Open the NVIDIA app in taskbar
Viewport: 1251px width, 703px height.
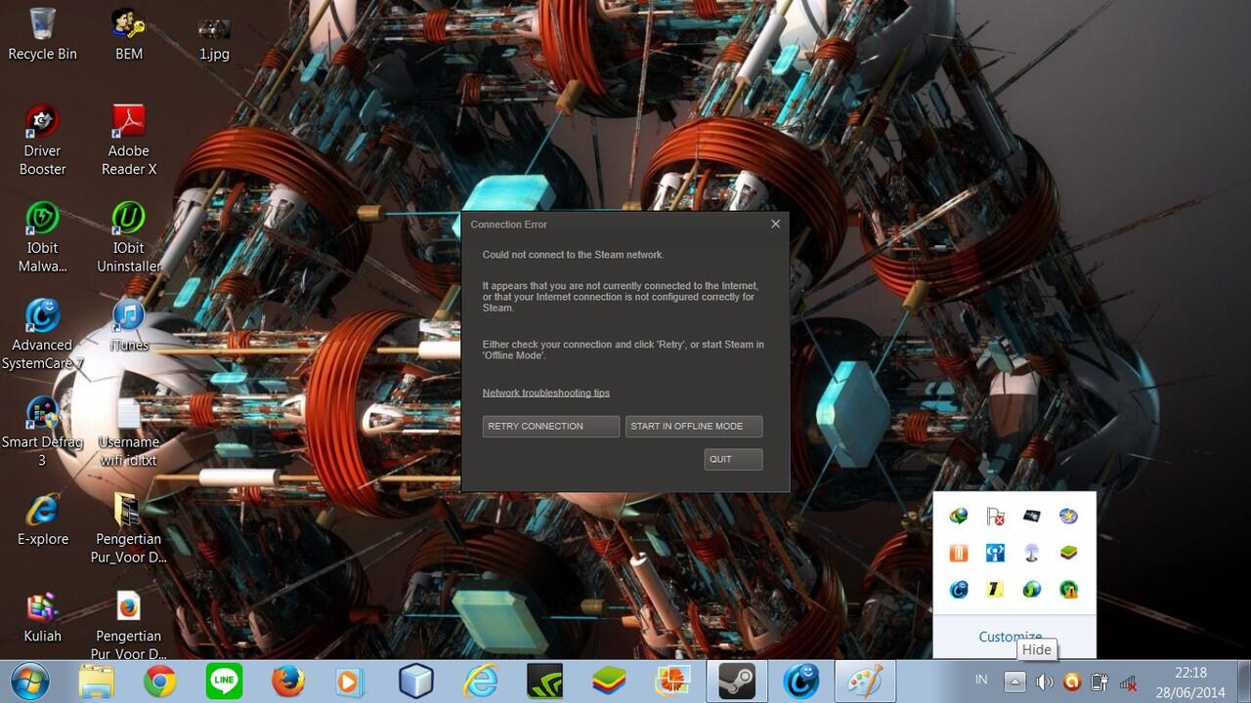coord(544,682)
